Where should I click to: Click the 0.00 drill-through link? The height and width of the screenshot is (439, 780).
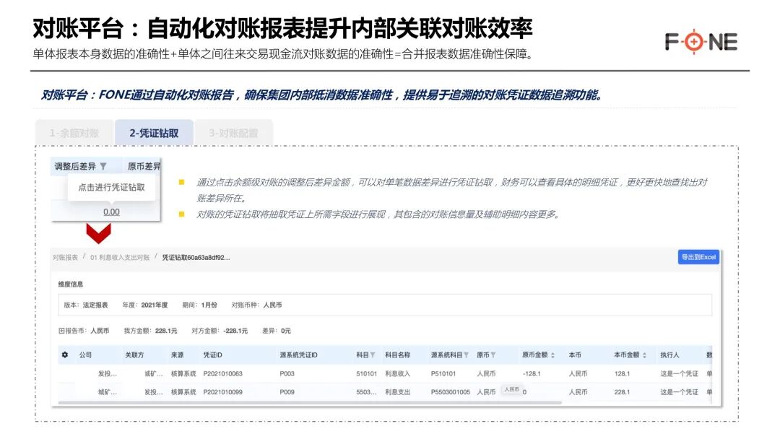(x=110, y=212)
